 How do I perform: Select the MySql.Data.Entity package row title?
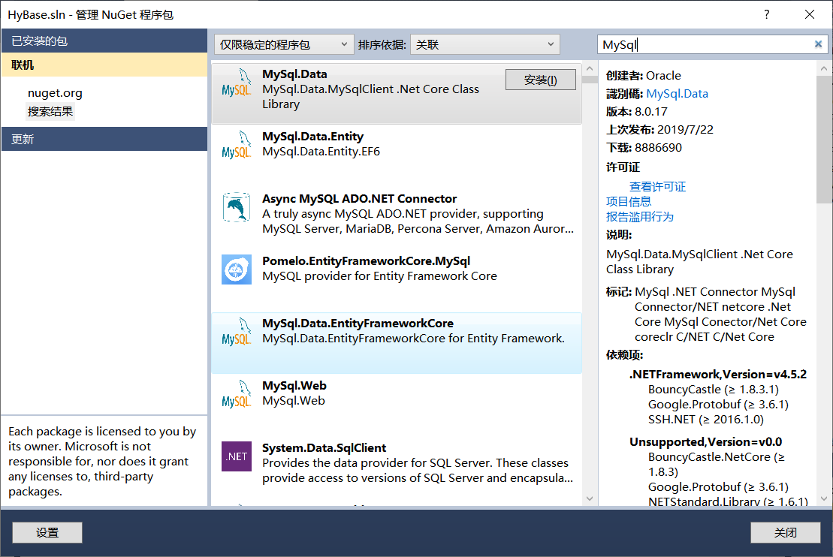coord(312,137)
